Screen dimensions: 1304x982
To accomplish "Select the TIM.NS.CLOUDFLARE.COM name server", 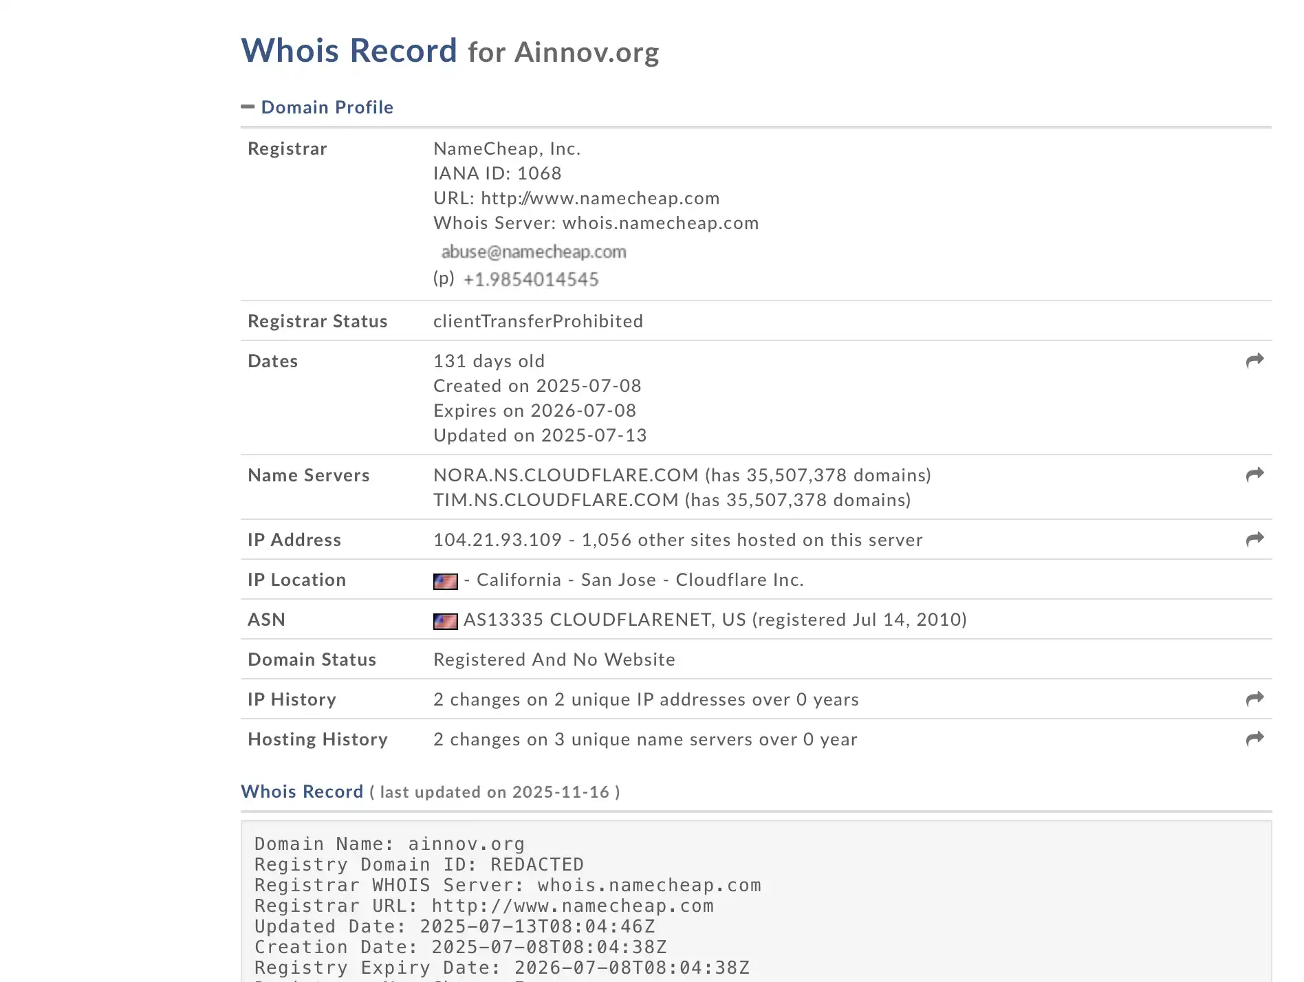I will (556, 500).
